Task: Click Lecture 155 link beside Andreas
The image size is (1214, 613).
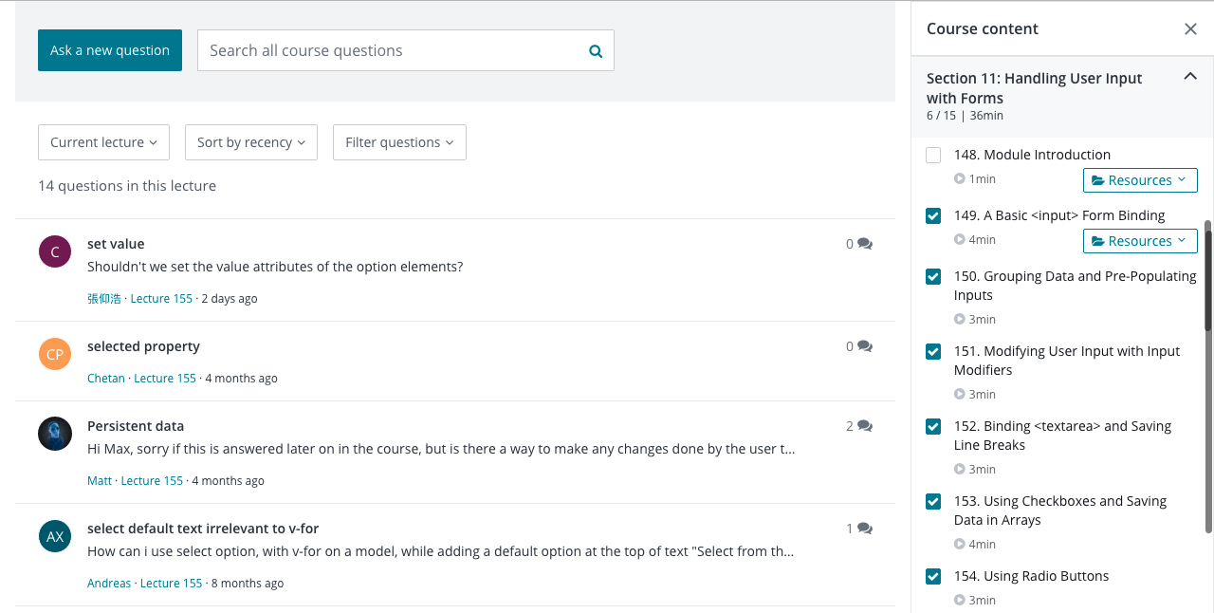Action: click(172, 583)
